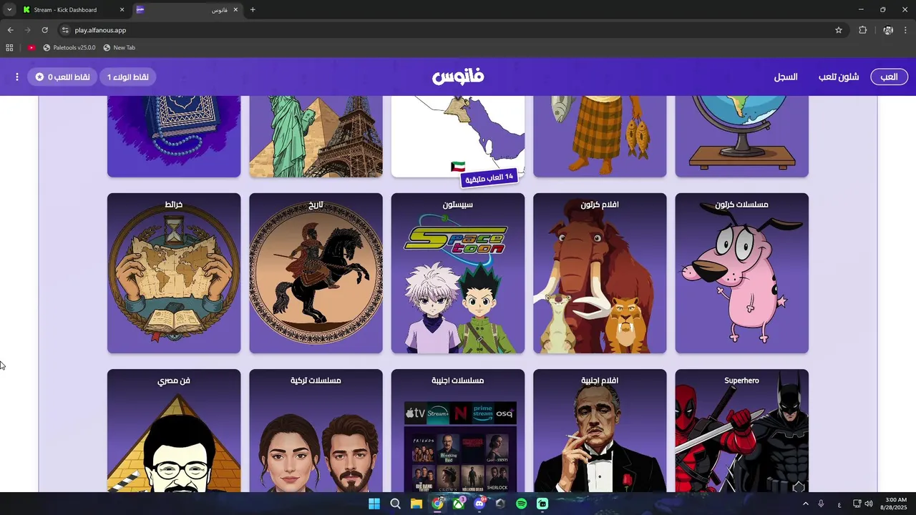Click the Chrome taskbar icon
This screenshot has height=515, width=916.
(x=437, y=504)
